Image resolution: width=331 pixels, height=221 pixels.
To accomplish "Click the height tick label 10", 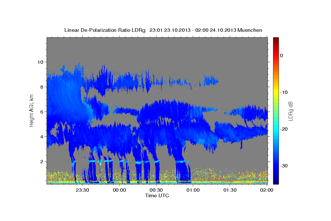I will coord(41,62).
